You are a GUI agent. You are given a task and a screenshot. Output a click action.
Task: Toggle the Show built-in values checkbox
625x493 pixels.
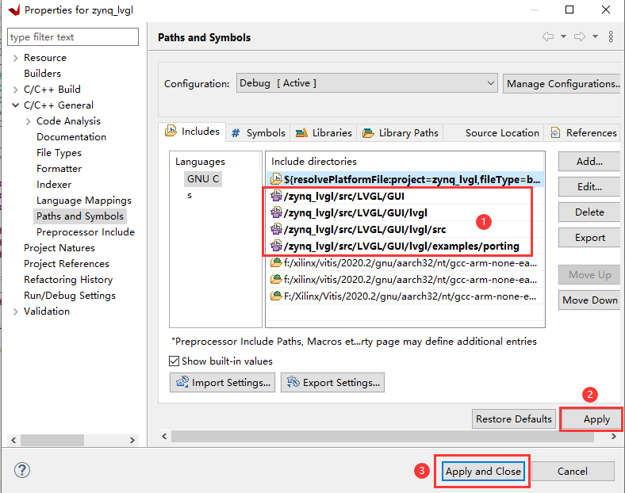point(174,361)
